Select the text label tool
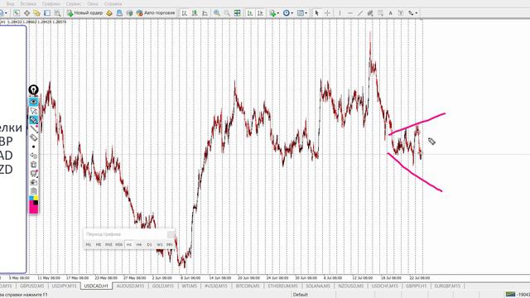Viewport: 530px width, 298px height. [x=401, y=13]
